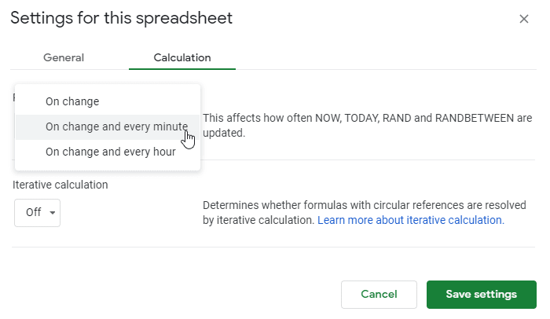The image size is (550, 319).
Task: Open "Learn more about iterative calculation" link
Action: [410, 220]
